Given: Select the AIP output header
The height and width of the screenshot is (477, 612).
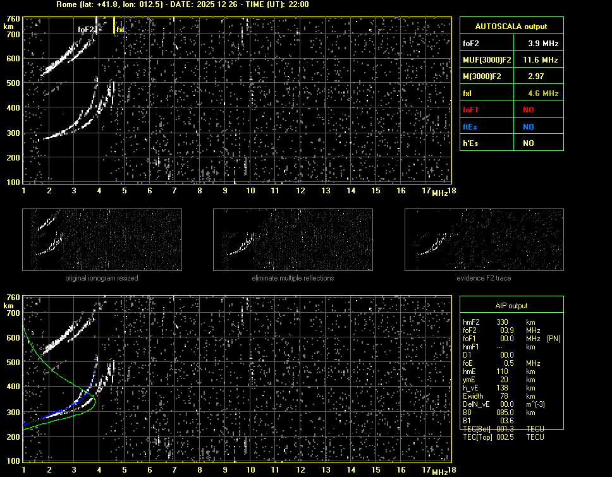Looking at the screenshot, I should [x=511, y=306].
